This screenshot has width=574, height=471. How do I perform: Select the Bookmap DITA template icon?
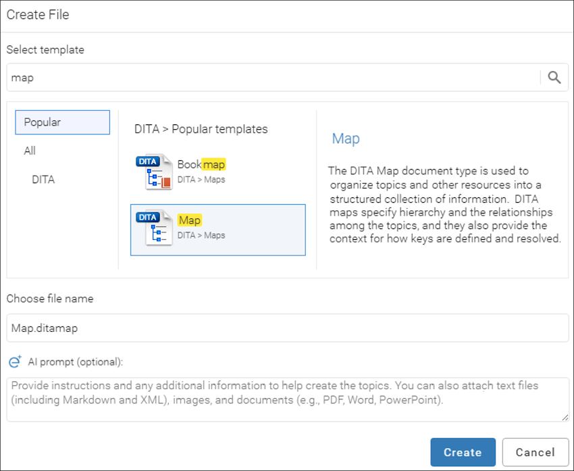153,172
